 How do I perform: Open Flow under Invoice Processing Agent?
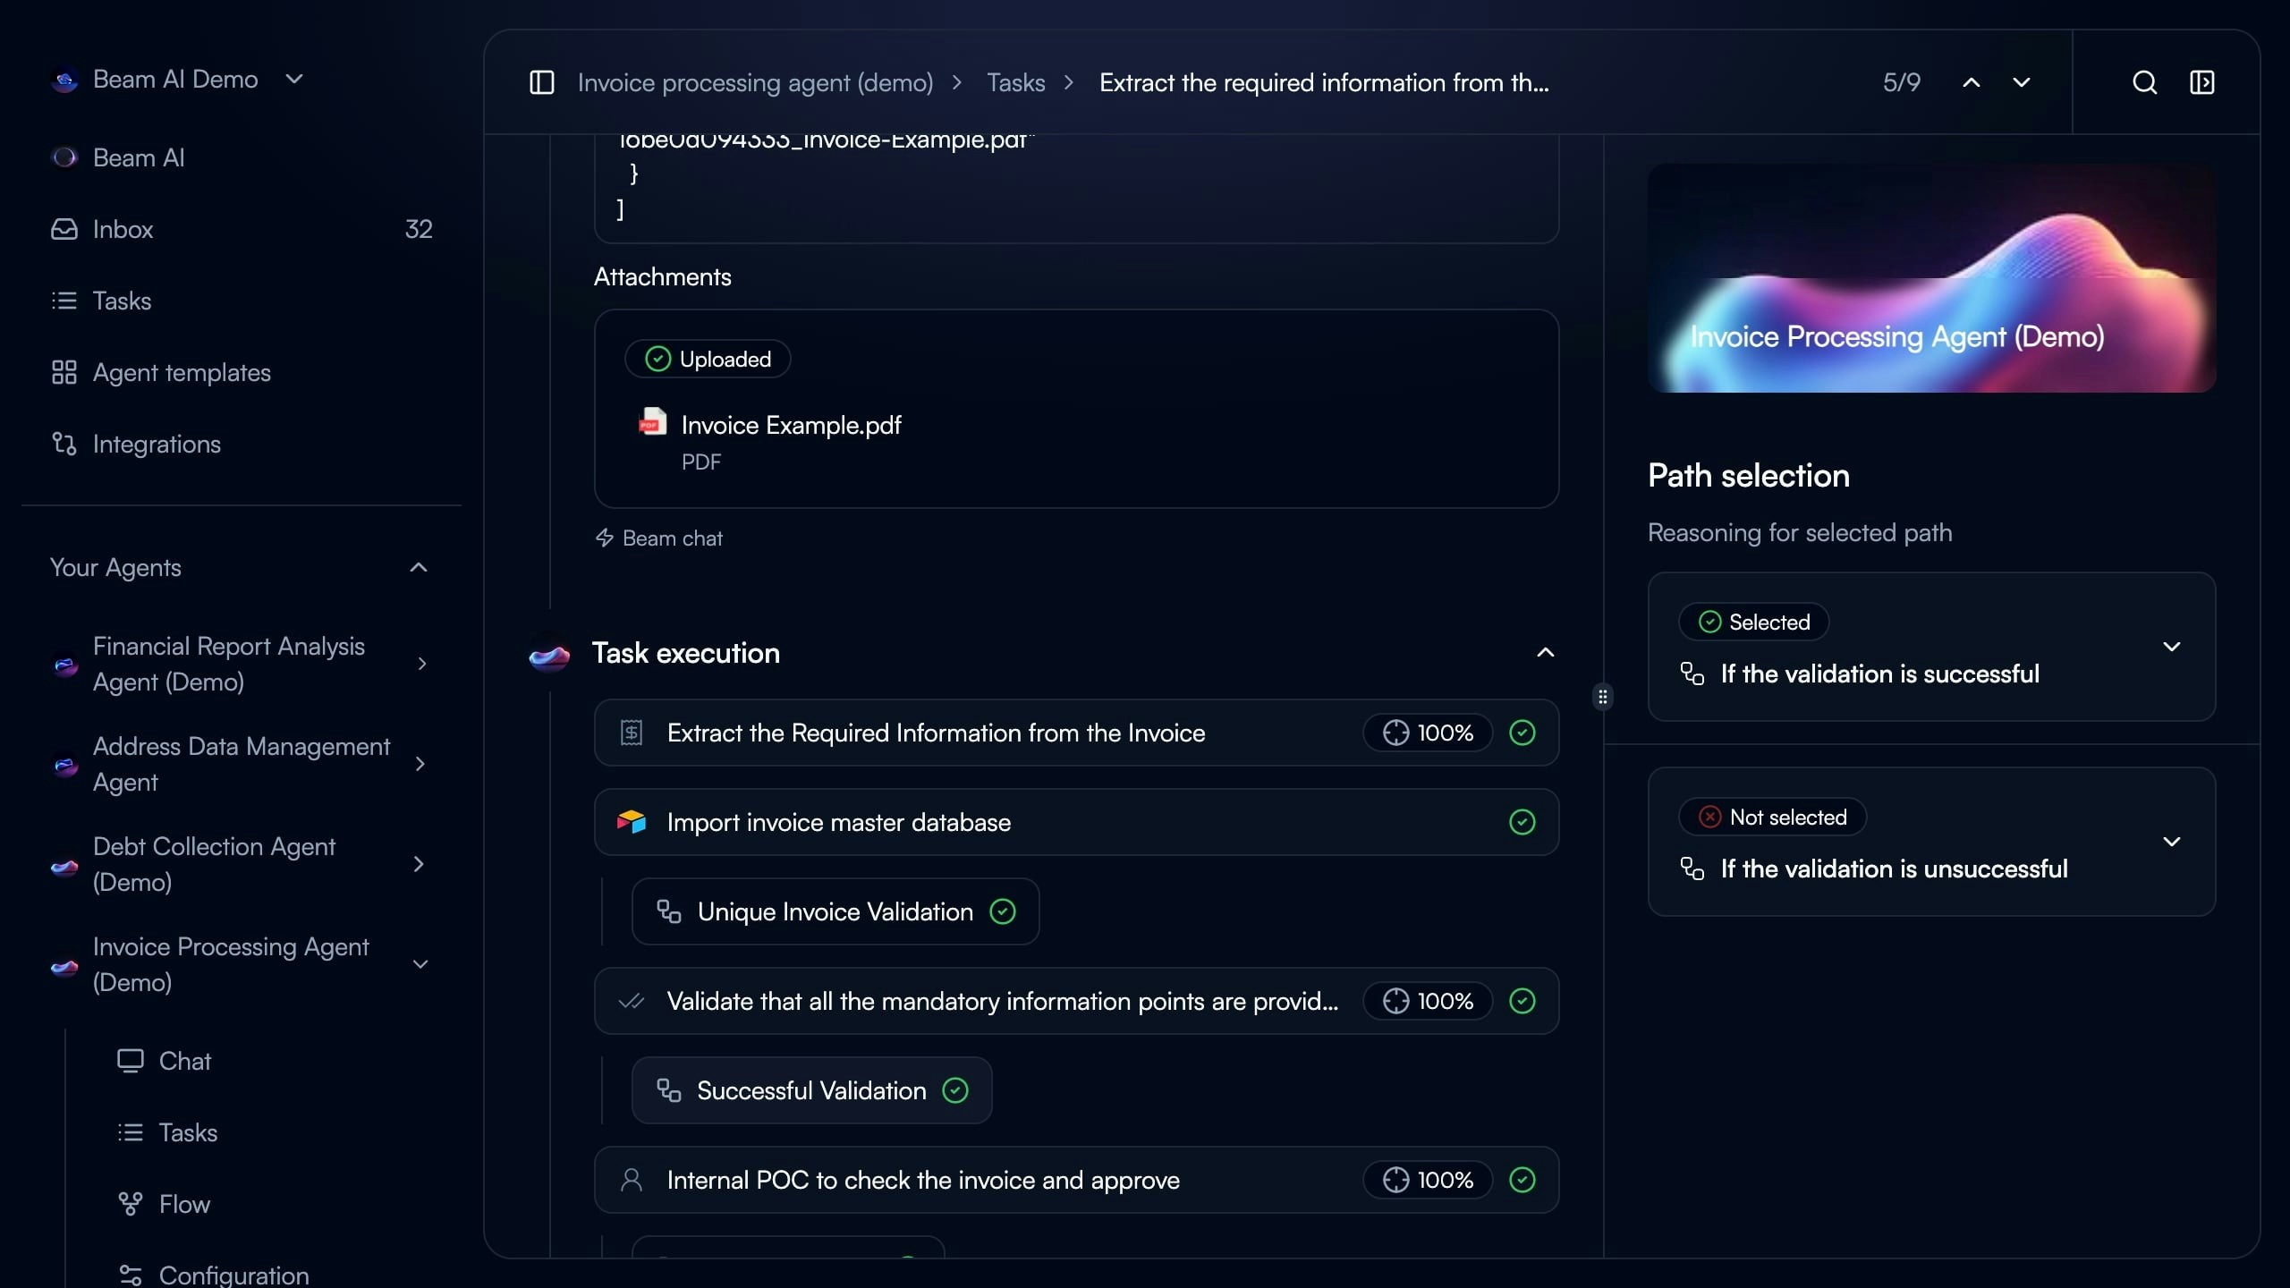click(x=184, y=1204)
